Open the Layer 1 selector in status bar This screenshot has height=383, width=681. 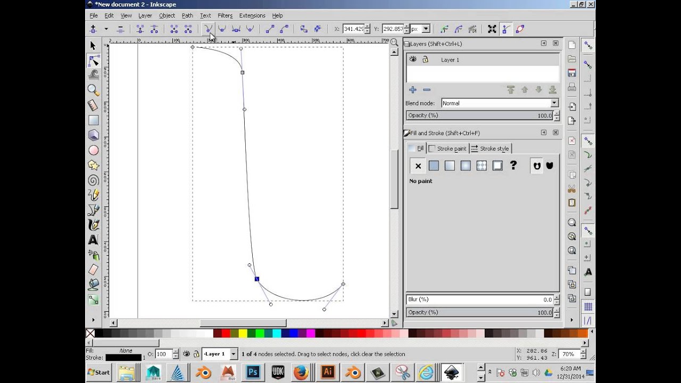[219, 354]
